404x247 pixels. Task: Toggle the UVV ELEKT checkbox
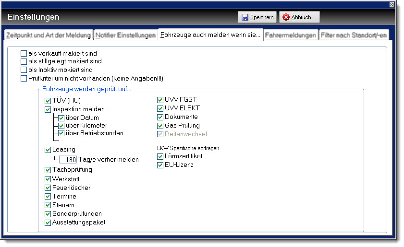coord(160,108)
